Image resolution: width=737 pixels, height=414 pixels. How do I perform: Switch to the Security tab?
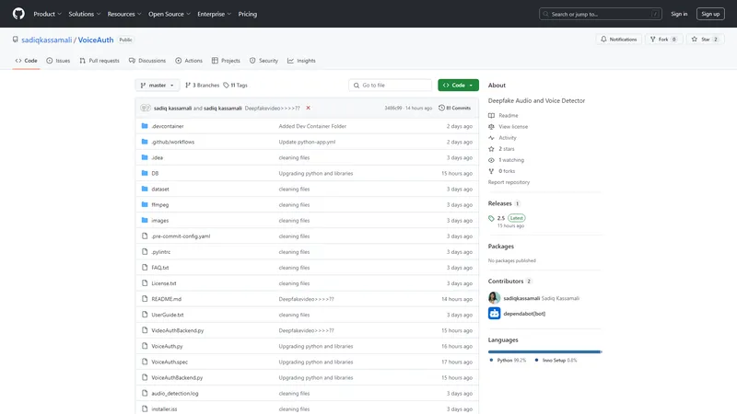[263, 61]
